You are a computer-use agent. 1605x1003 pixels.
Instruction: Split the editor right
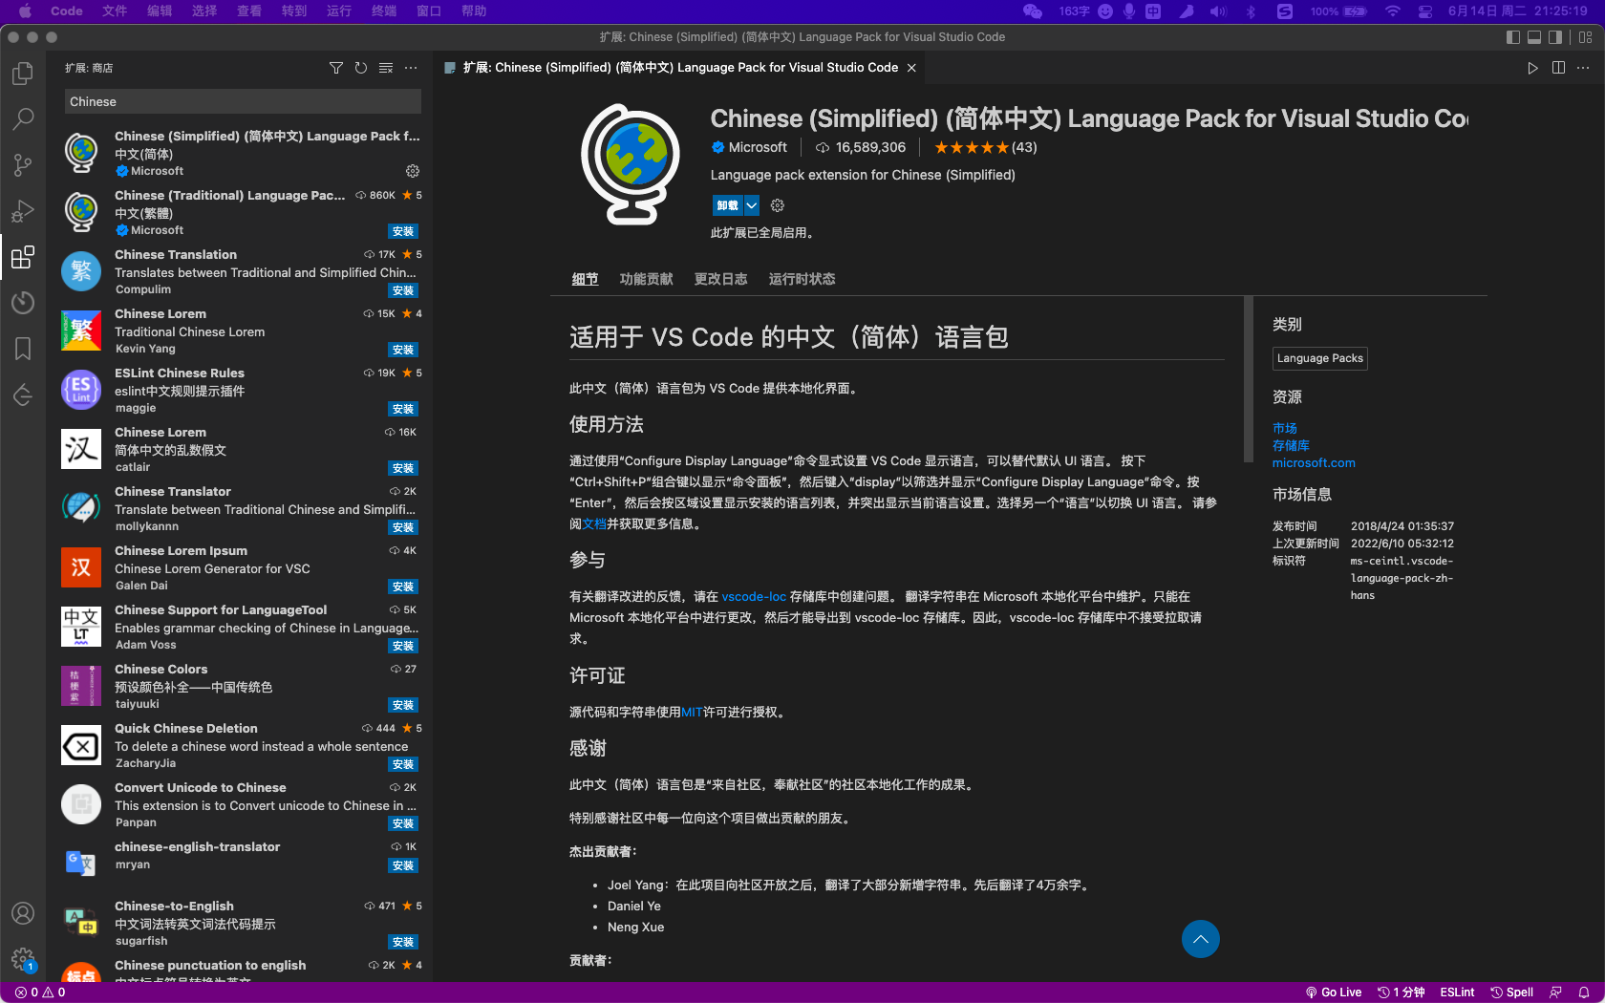1558,68
